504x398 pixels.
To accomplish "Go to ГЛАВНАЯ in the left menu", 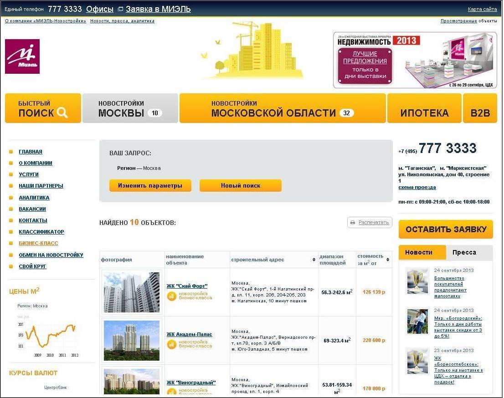I will click(31, 152).
